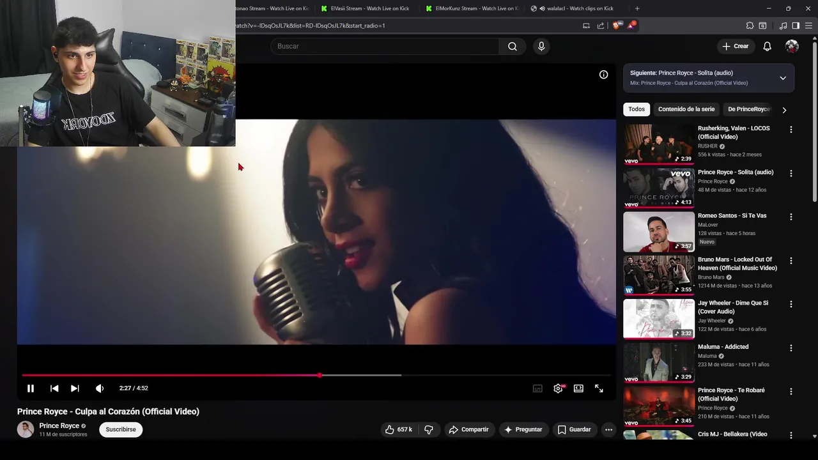Open Maluma - Addicted title
The image size is (818, 460).
click(x=723, y=347)
